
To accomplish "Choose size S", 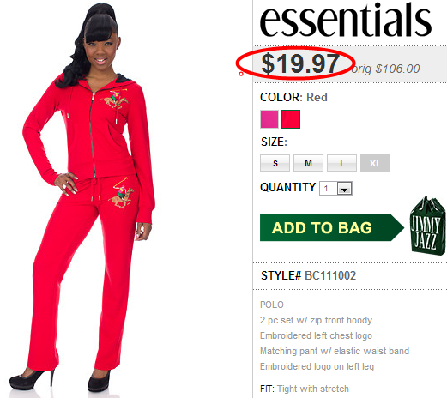I will (275, 163).
